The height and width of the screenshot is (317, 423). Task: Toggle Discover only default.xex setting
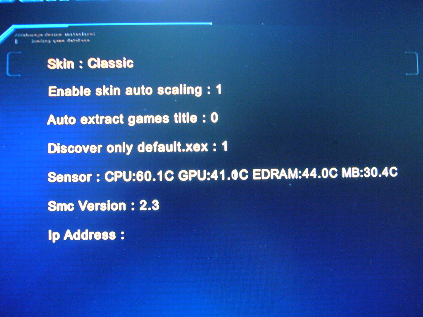[137, 147]
